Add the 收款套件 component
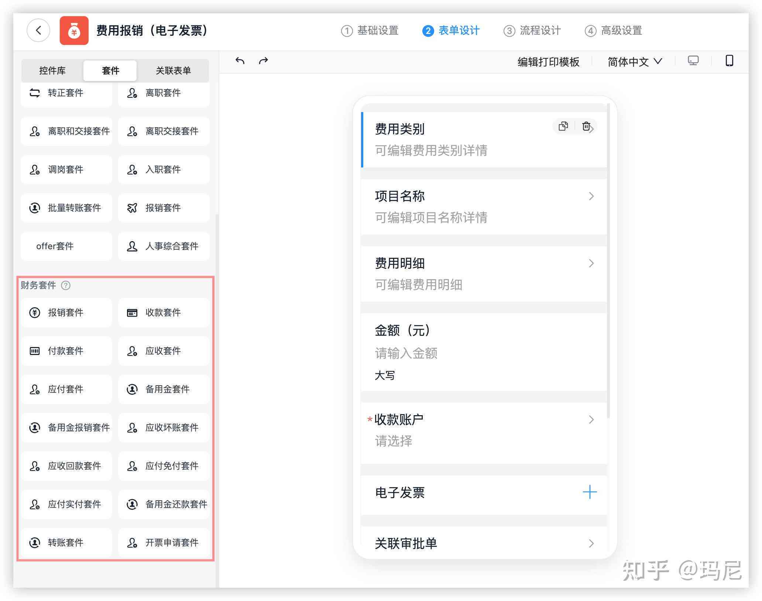 pos(164,313)
